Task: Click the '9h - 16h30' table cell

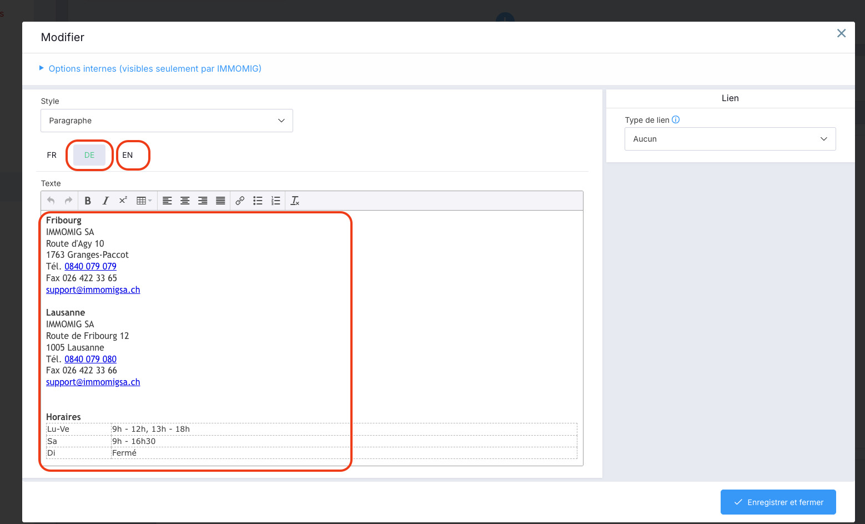Action: (344, 441)
